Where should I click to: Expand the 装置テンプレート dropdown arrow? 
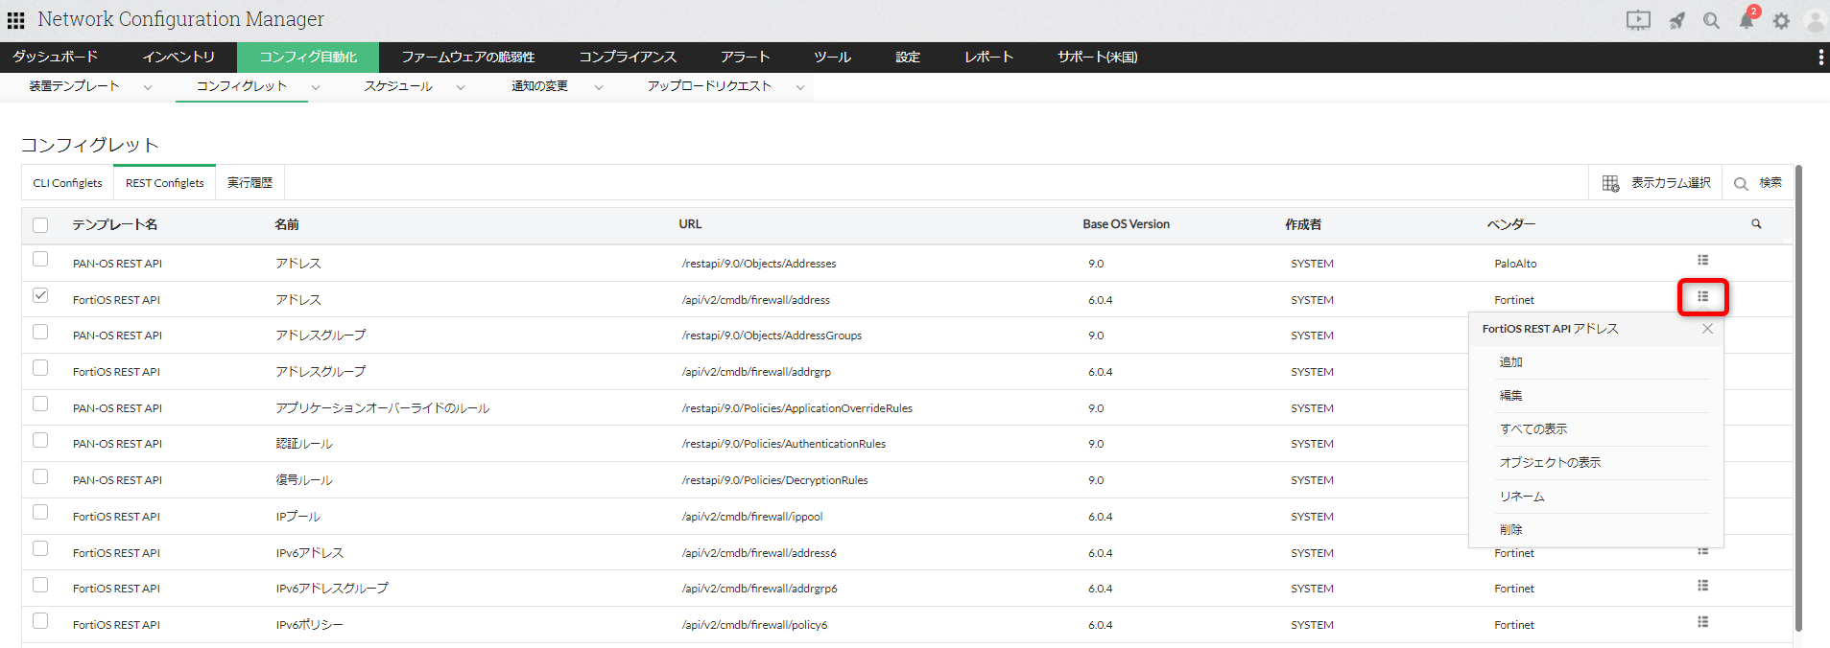(x=148, y=87)
